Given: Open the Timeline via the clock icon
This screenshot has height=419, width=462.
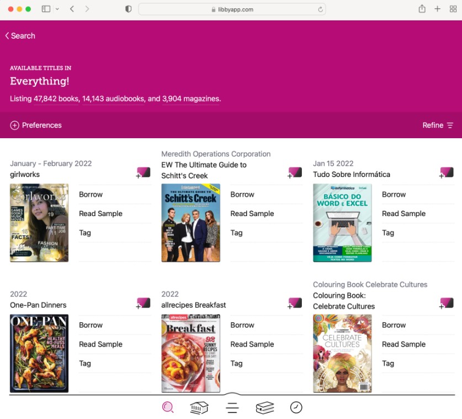Looking at the screenshot, I should click(x=296, y=407).
